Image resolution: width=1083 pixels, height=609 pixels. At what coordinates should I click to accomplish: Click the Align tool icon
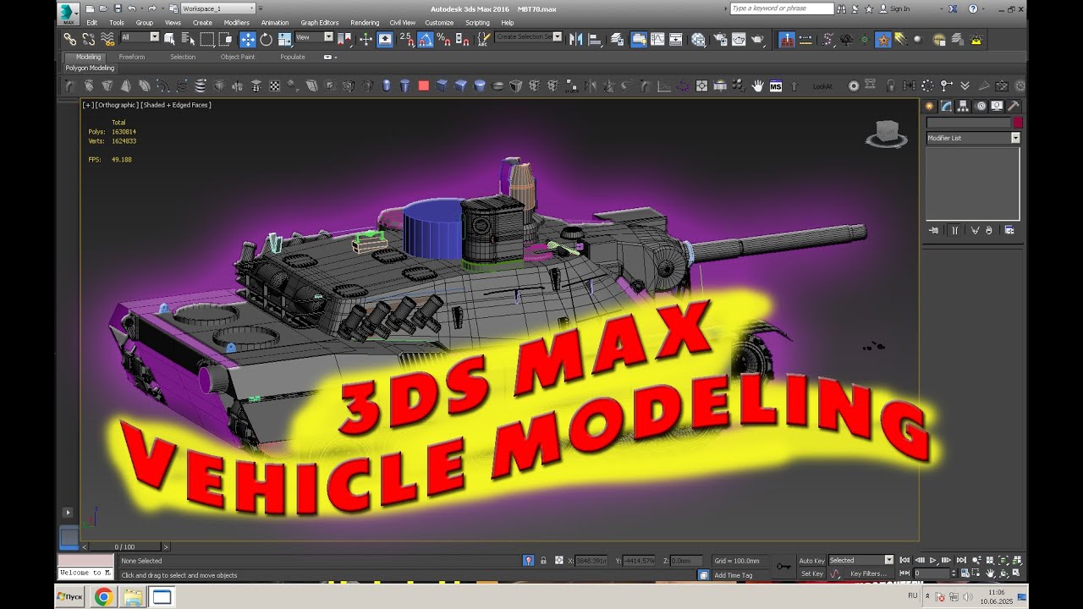coord(596,39)
